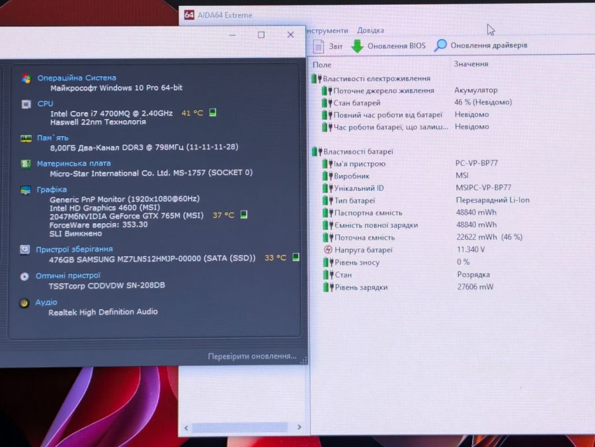Screen dimensions: 595x447
Task: Select the Властивості батареї group row
Action: tap(352, 152)
